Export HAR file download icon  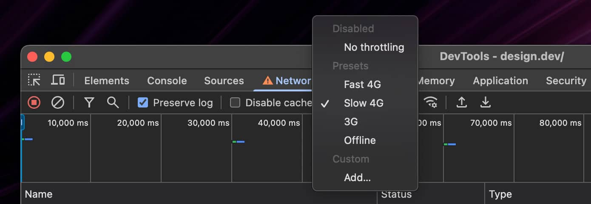[x=486, y=102]
